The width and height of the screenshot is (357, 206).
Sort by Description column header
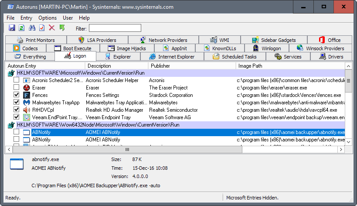pyautogui.click(x=116, y=66)
